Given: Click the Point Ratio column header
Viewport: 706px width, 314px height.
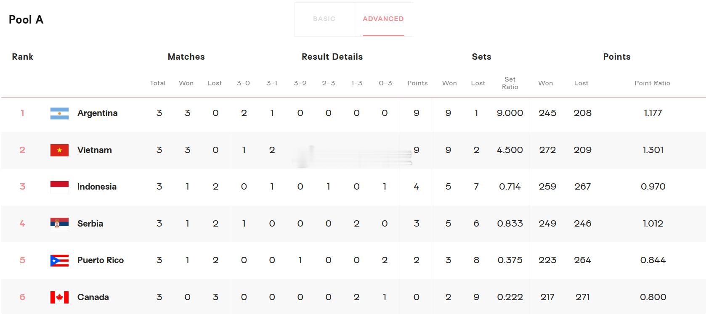Looking at the screenshot, I should [652, 83].
